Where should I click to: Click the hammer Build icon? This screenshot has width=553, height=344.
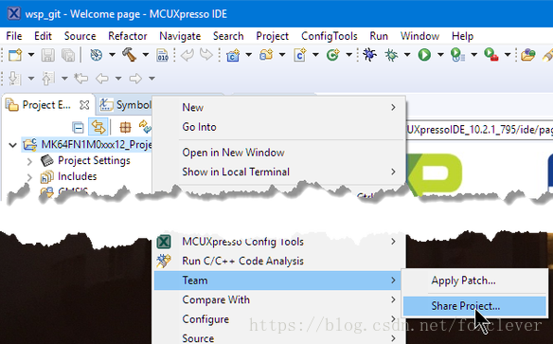coord(129,55)
